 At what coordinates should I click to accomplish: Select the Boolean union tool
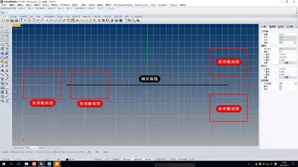point(7,53)
